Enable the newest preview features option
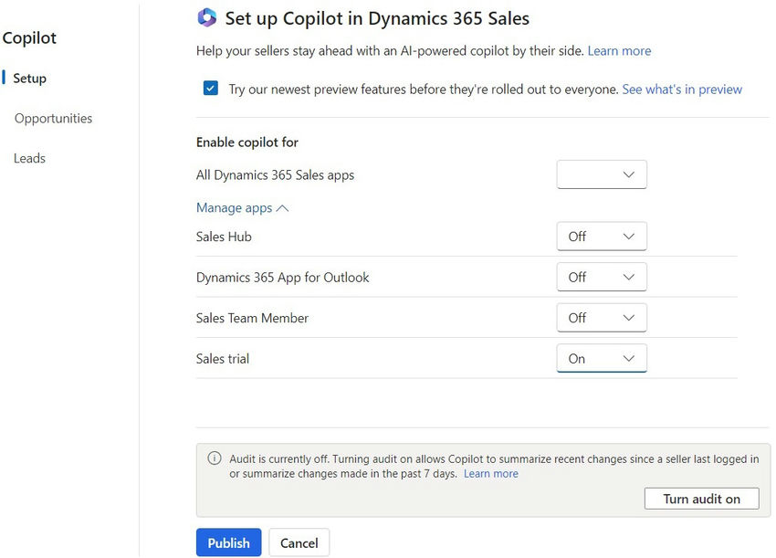Viewport: 776px width, 558px height. pyautogui.click(x=210, y=89)
